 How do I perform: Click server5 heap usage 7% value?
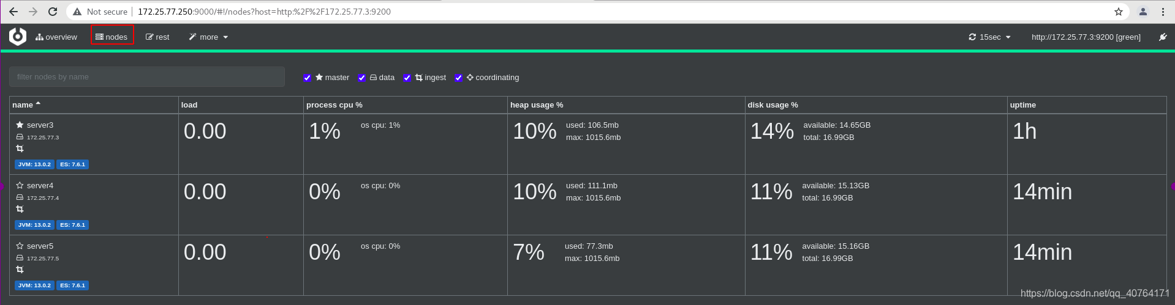click(529, 252)
